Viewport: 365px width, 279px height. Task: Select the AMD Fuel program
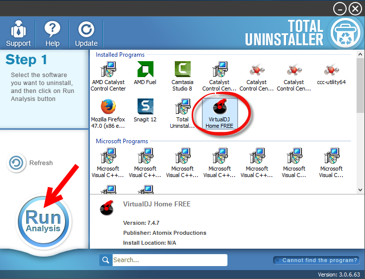click(x=145, y=73)
